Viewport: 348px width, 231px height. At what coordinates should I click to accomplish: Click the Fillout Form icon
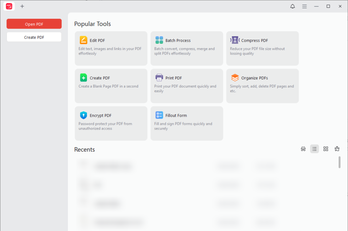click(159, 115)
